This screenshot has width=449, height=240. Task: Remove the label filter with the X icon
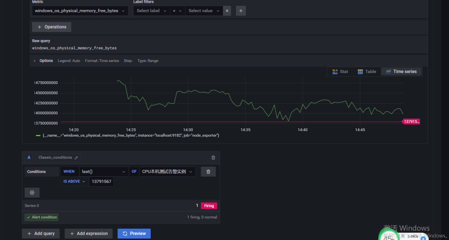pyautogui.click(x=227, y=11)
